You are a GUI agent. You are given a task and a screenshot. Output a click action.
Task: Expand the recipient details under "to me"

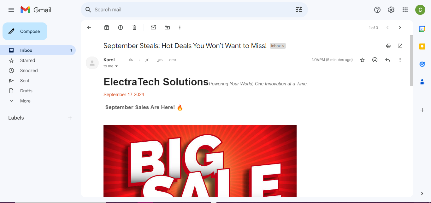point(116,66)
